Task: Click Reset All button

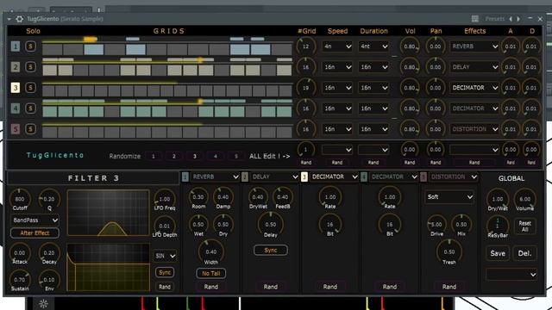Action: pos(524,226)
